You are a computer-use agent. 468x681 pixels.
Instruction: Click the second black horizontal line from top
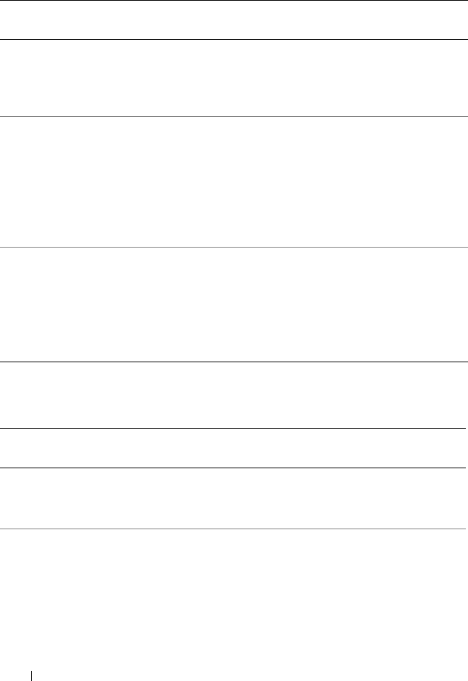[234, 39]
